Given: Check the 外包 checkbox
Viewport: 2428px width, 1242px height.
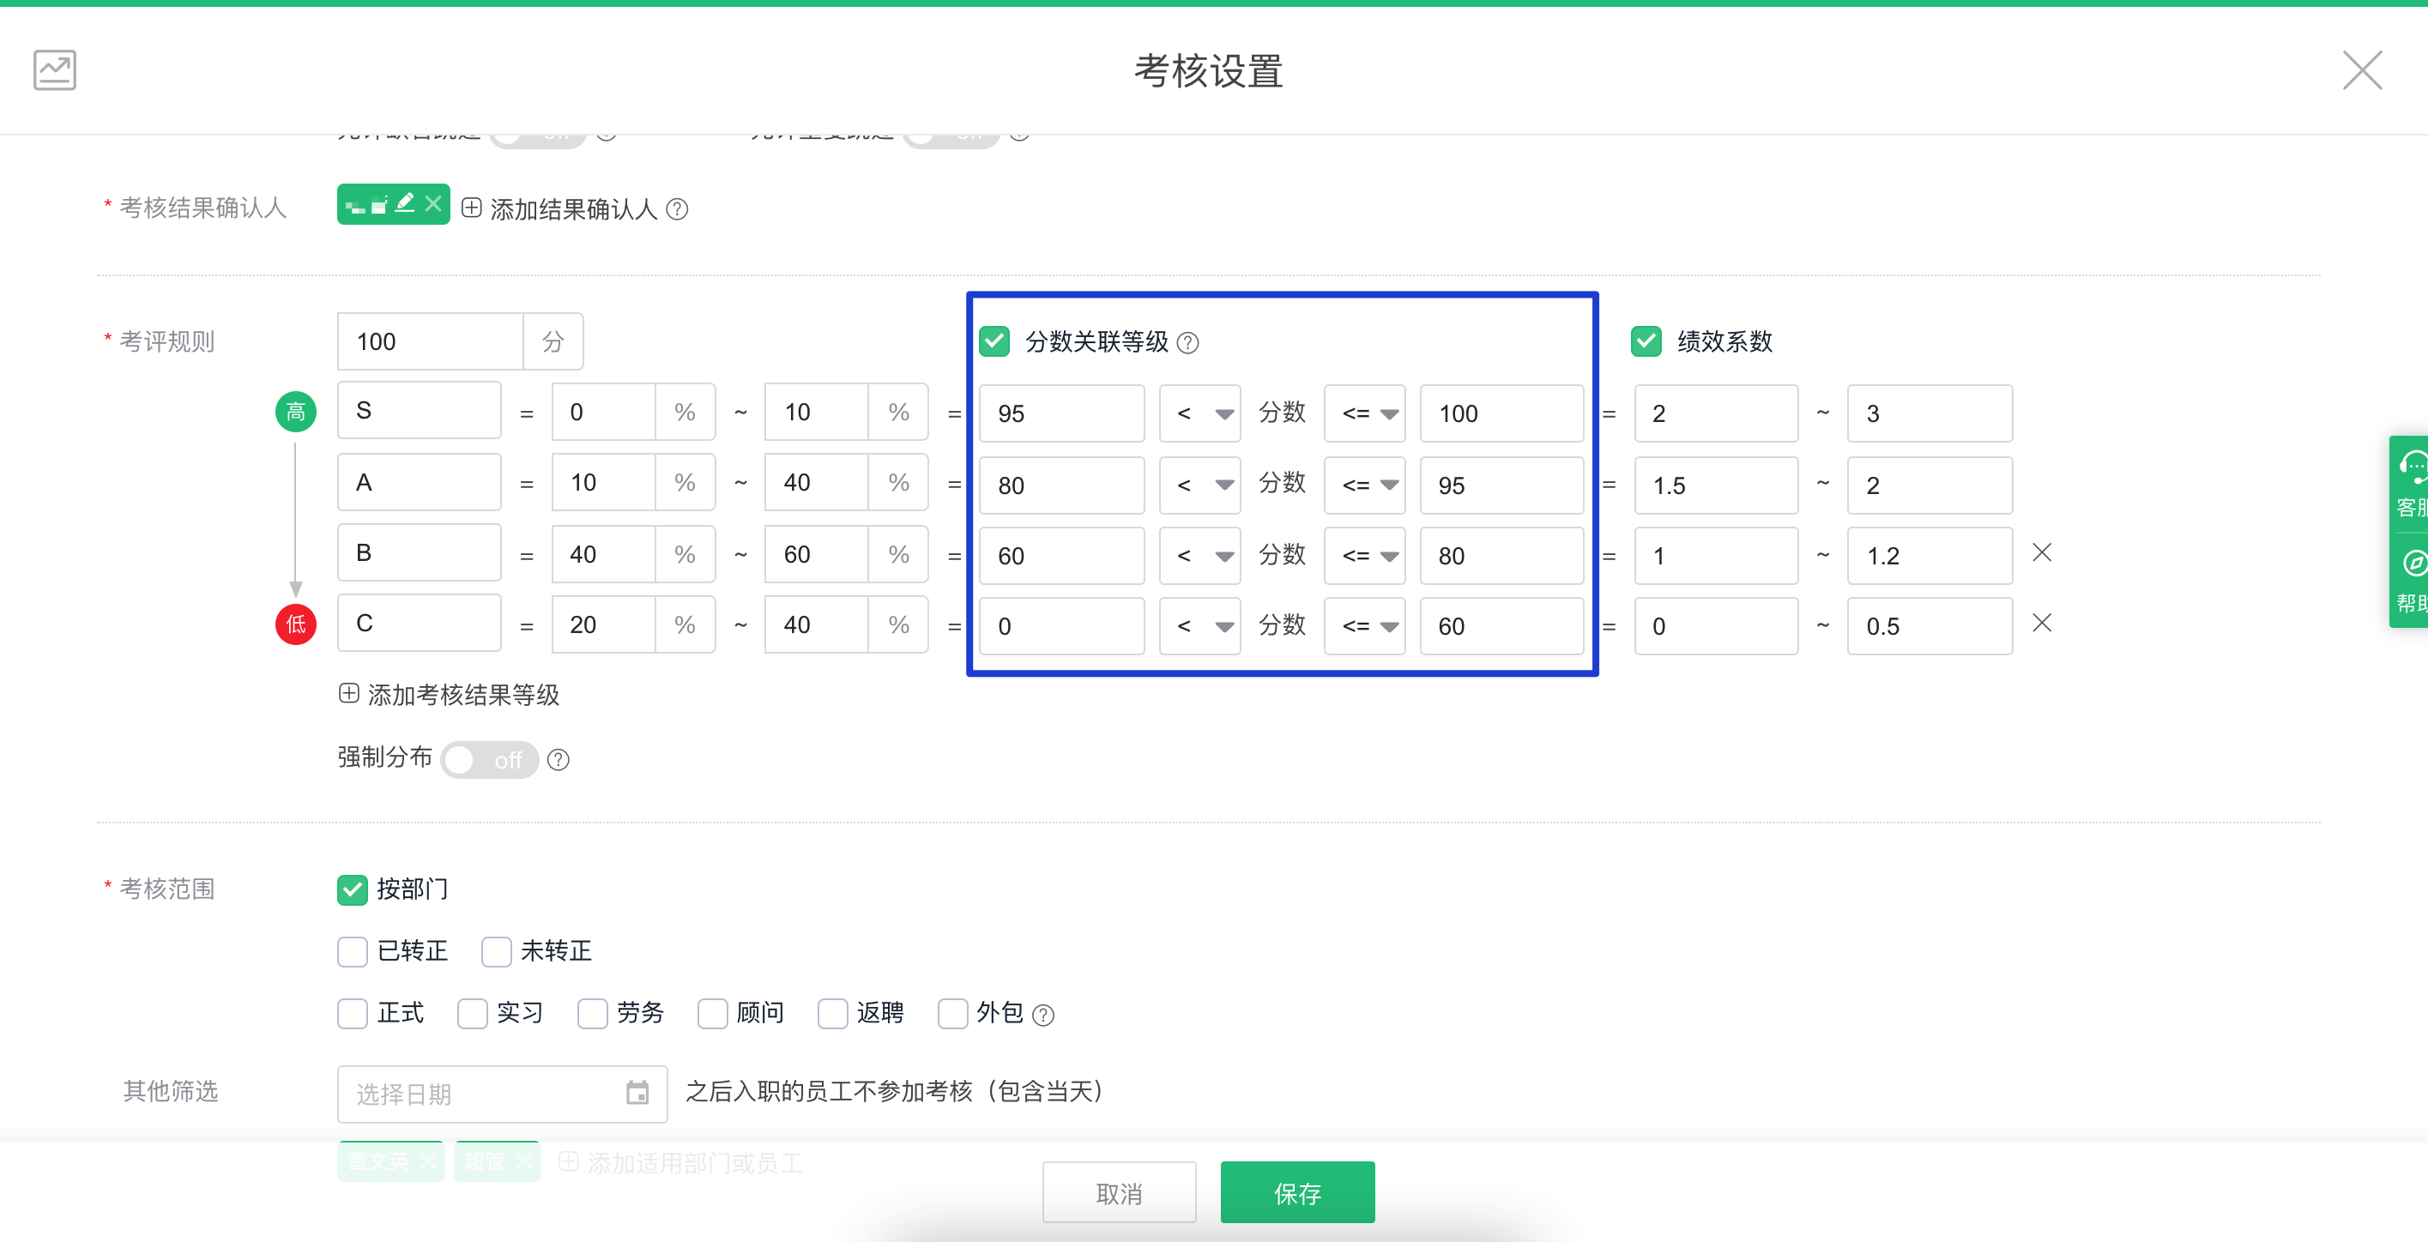Looking at the screenshot, I should click(x=952, y=1014).
